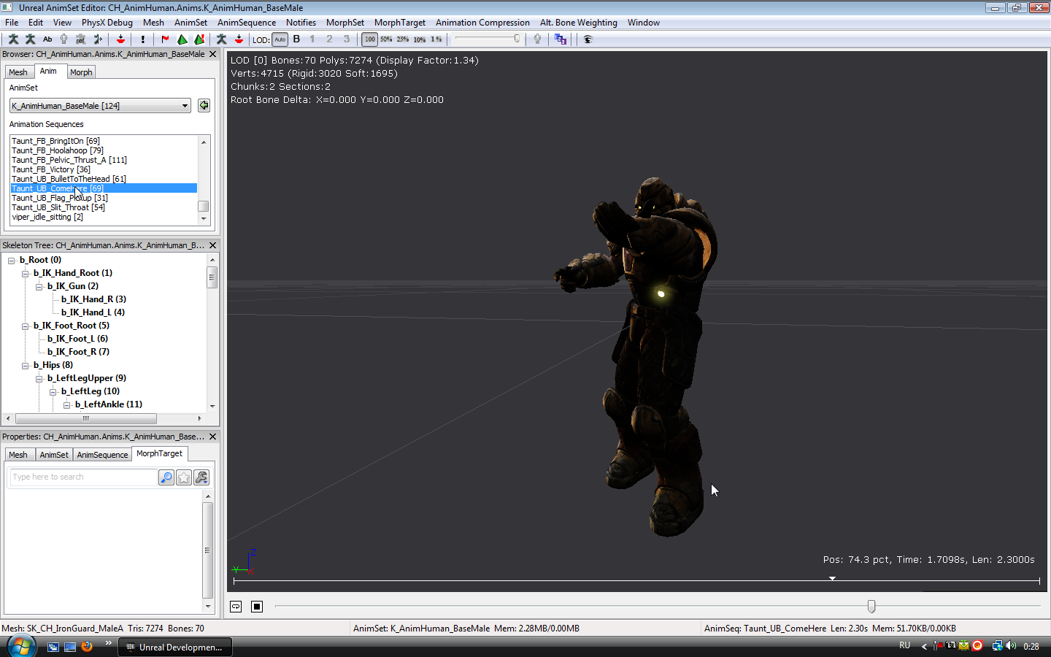Select Taunt_FB_Victory animation sequence
This screenshot has height=657, width=1051.
click(51, 169)
